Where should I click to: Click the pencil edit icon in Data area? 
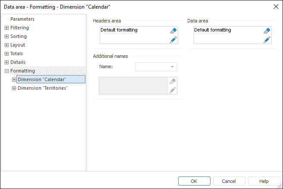coord(267,40)
